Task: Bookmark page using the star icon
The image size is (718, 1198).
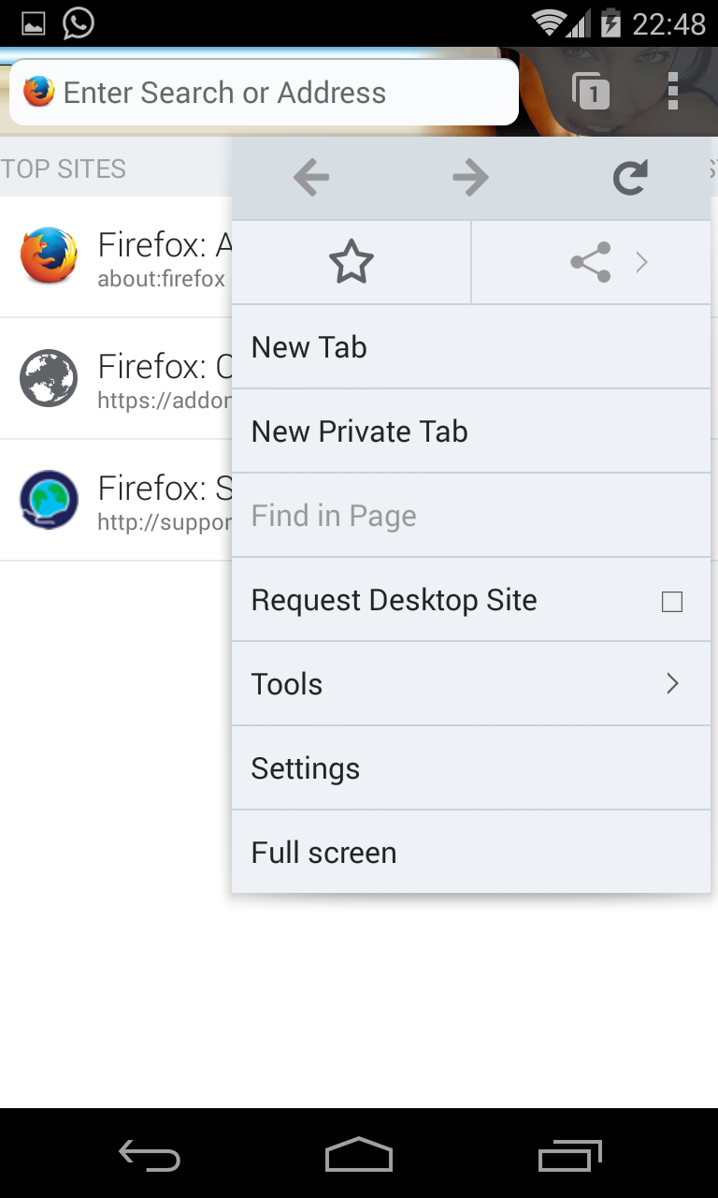Action: pyautogui.click(x=352, y=263)
